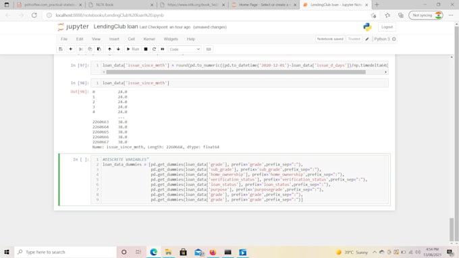Open the browser settings ellipsis menu
The height and width of the screenshot is (258, 459).
click(451, 15)
